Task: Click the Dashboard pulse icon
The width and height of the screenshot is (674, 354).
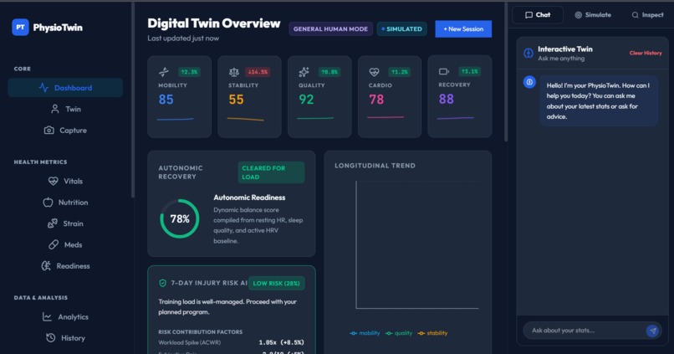Action: pyautogui.click(x=43, y=88)
